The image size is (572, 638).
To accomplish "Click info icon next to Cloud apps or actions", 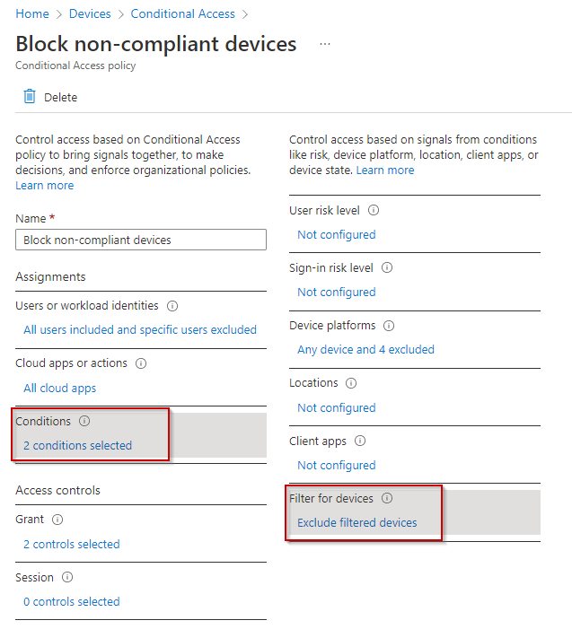I will (141, 363).
